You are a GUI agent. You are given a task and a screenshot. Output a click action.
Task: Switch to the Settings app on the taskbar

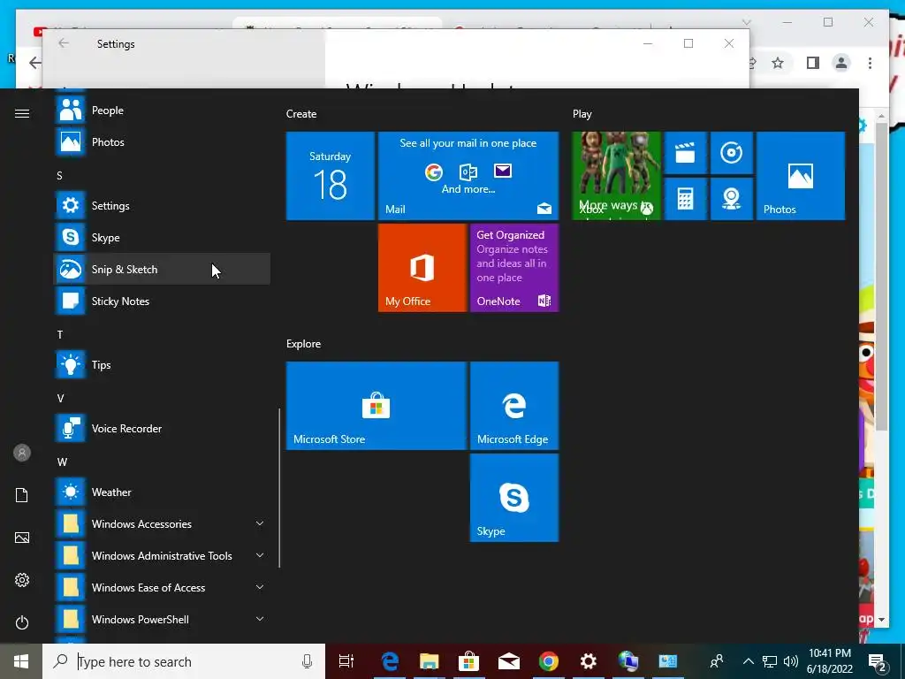588,661
